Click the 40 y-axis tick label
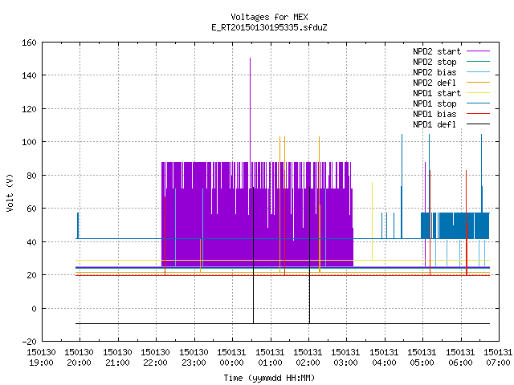This screenshot has width=514, height=385. 31,242
